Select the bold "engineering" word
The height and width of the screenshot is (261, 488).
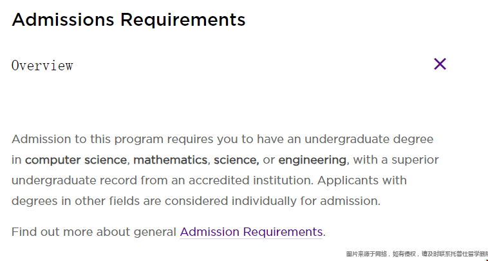(313, 159)
